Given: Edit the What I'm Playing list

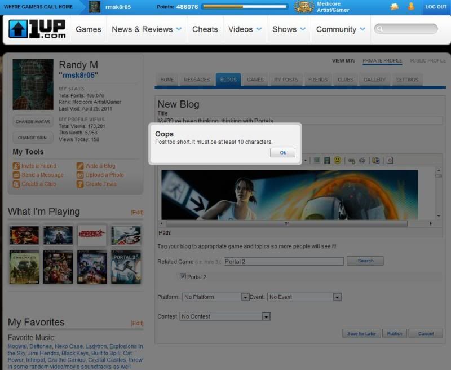Looking at the screenshot, I should click(137, 212).
